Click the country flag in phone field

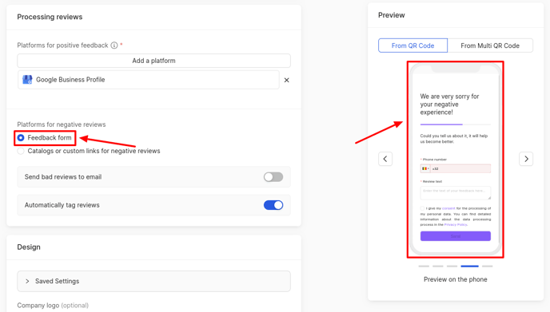point(424,168)
